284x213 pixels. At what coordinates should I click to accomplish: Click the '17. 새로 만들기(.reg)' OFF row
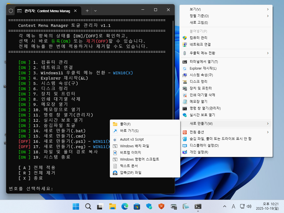(x=65, y=147)
